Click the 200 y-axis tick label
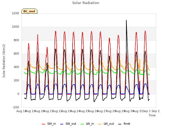The image size is (172, 129). (x=16, y=81)
